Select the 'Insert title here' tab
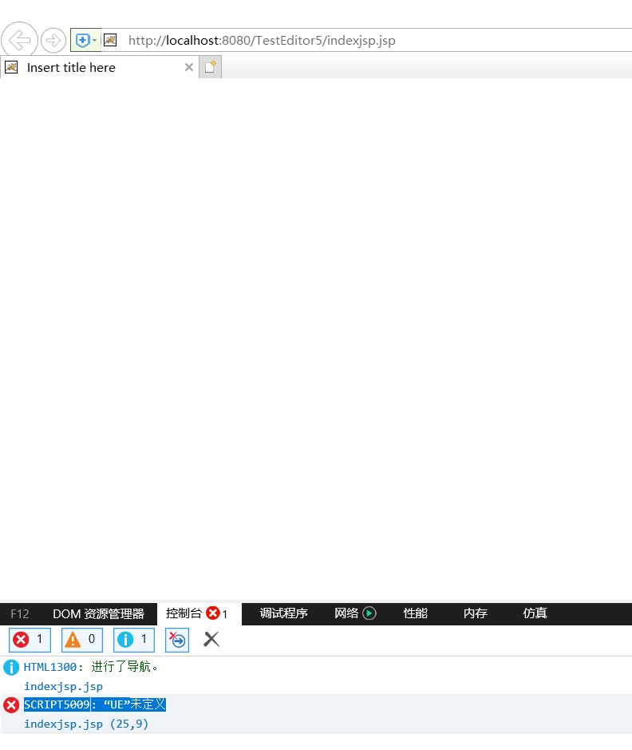 click(x=100, y=67)
